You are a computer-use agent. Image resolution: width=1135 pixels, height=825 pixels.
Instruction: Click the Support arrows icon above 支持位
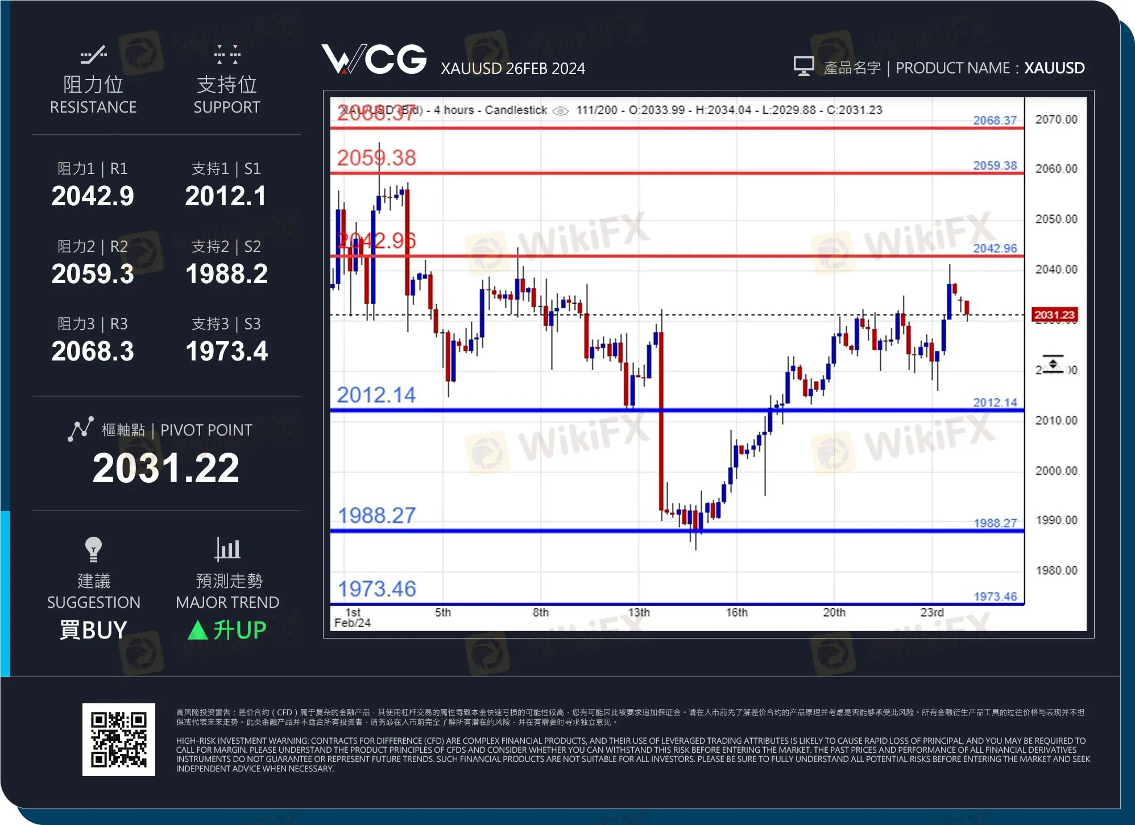click(x=227, y=56)
